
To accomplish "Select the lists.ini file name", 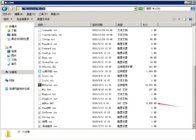I will point(47,76).
